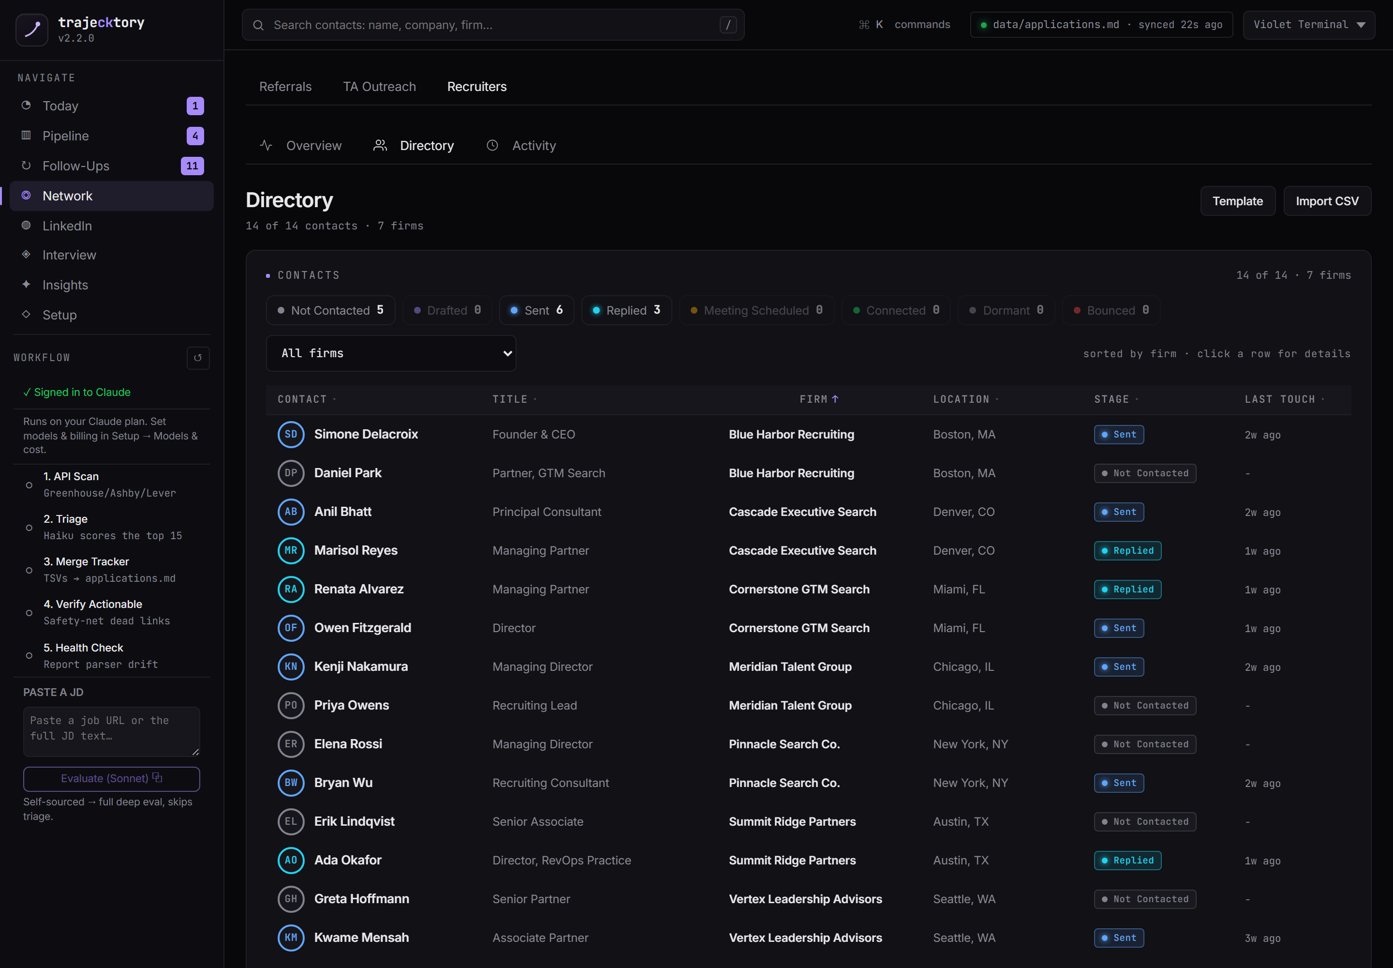
Task: Switch to the Referrals tab
Action: (x=285, y=87)
